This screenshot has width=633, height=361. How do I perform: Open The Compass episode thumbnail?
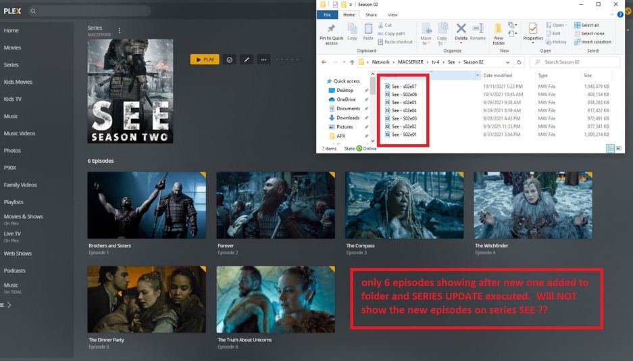(x=404, y=205)
